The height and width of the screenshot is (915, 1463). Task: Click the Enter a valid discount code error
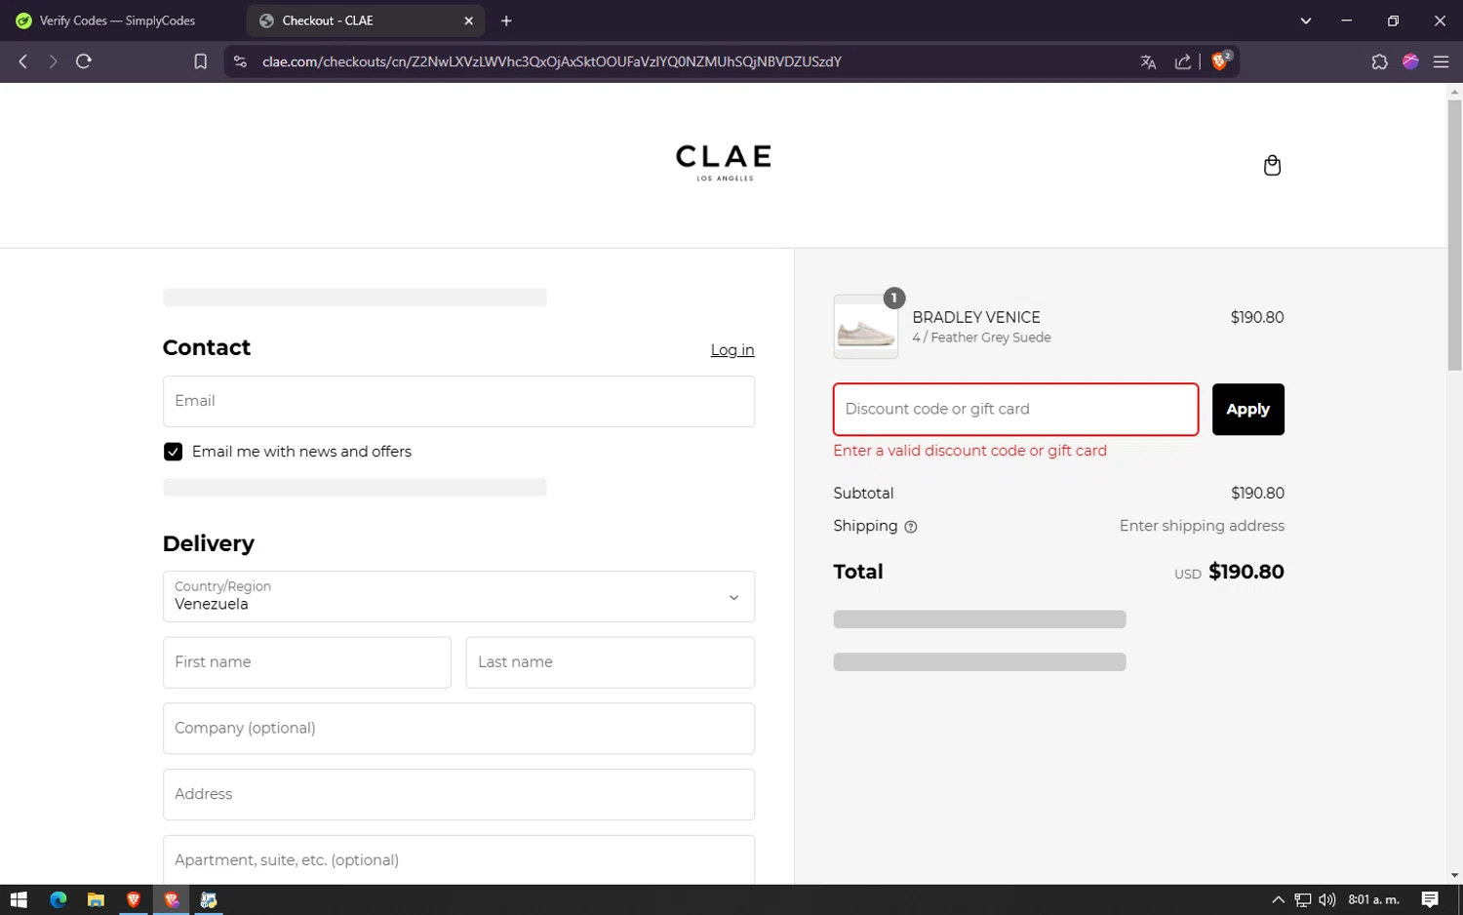(x=969, y=451)
